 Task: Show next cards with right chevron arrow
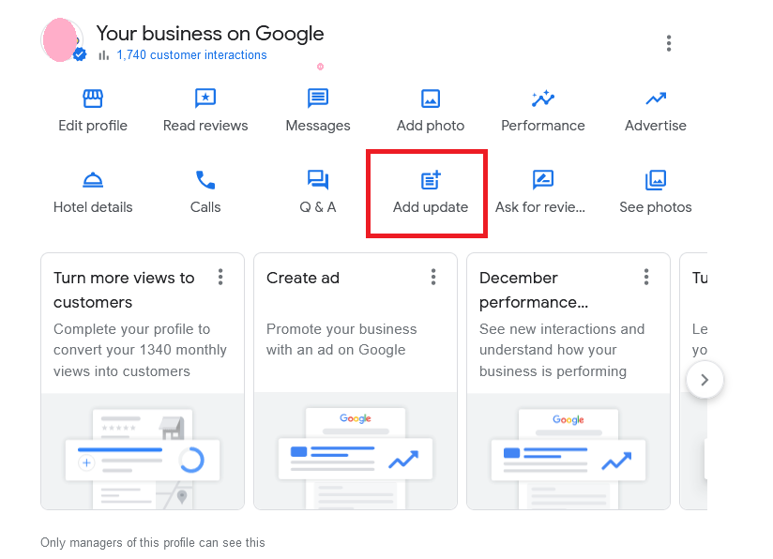pyautogui.click(x=705, y=380)
